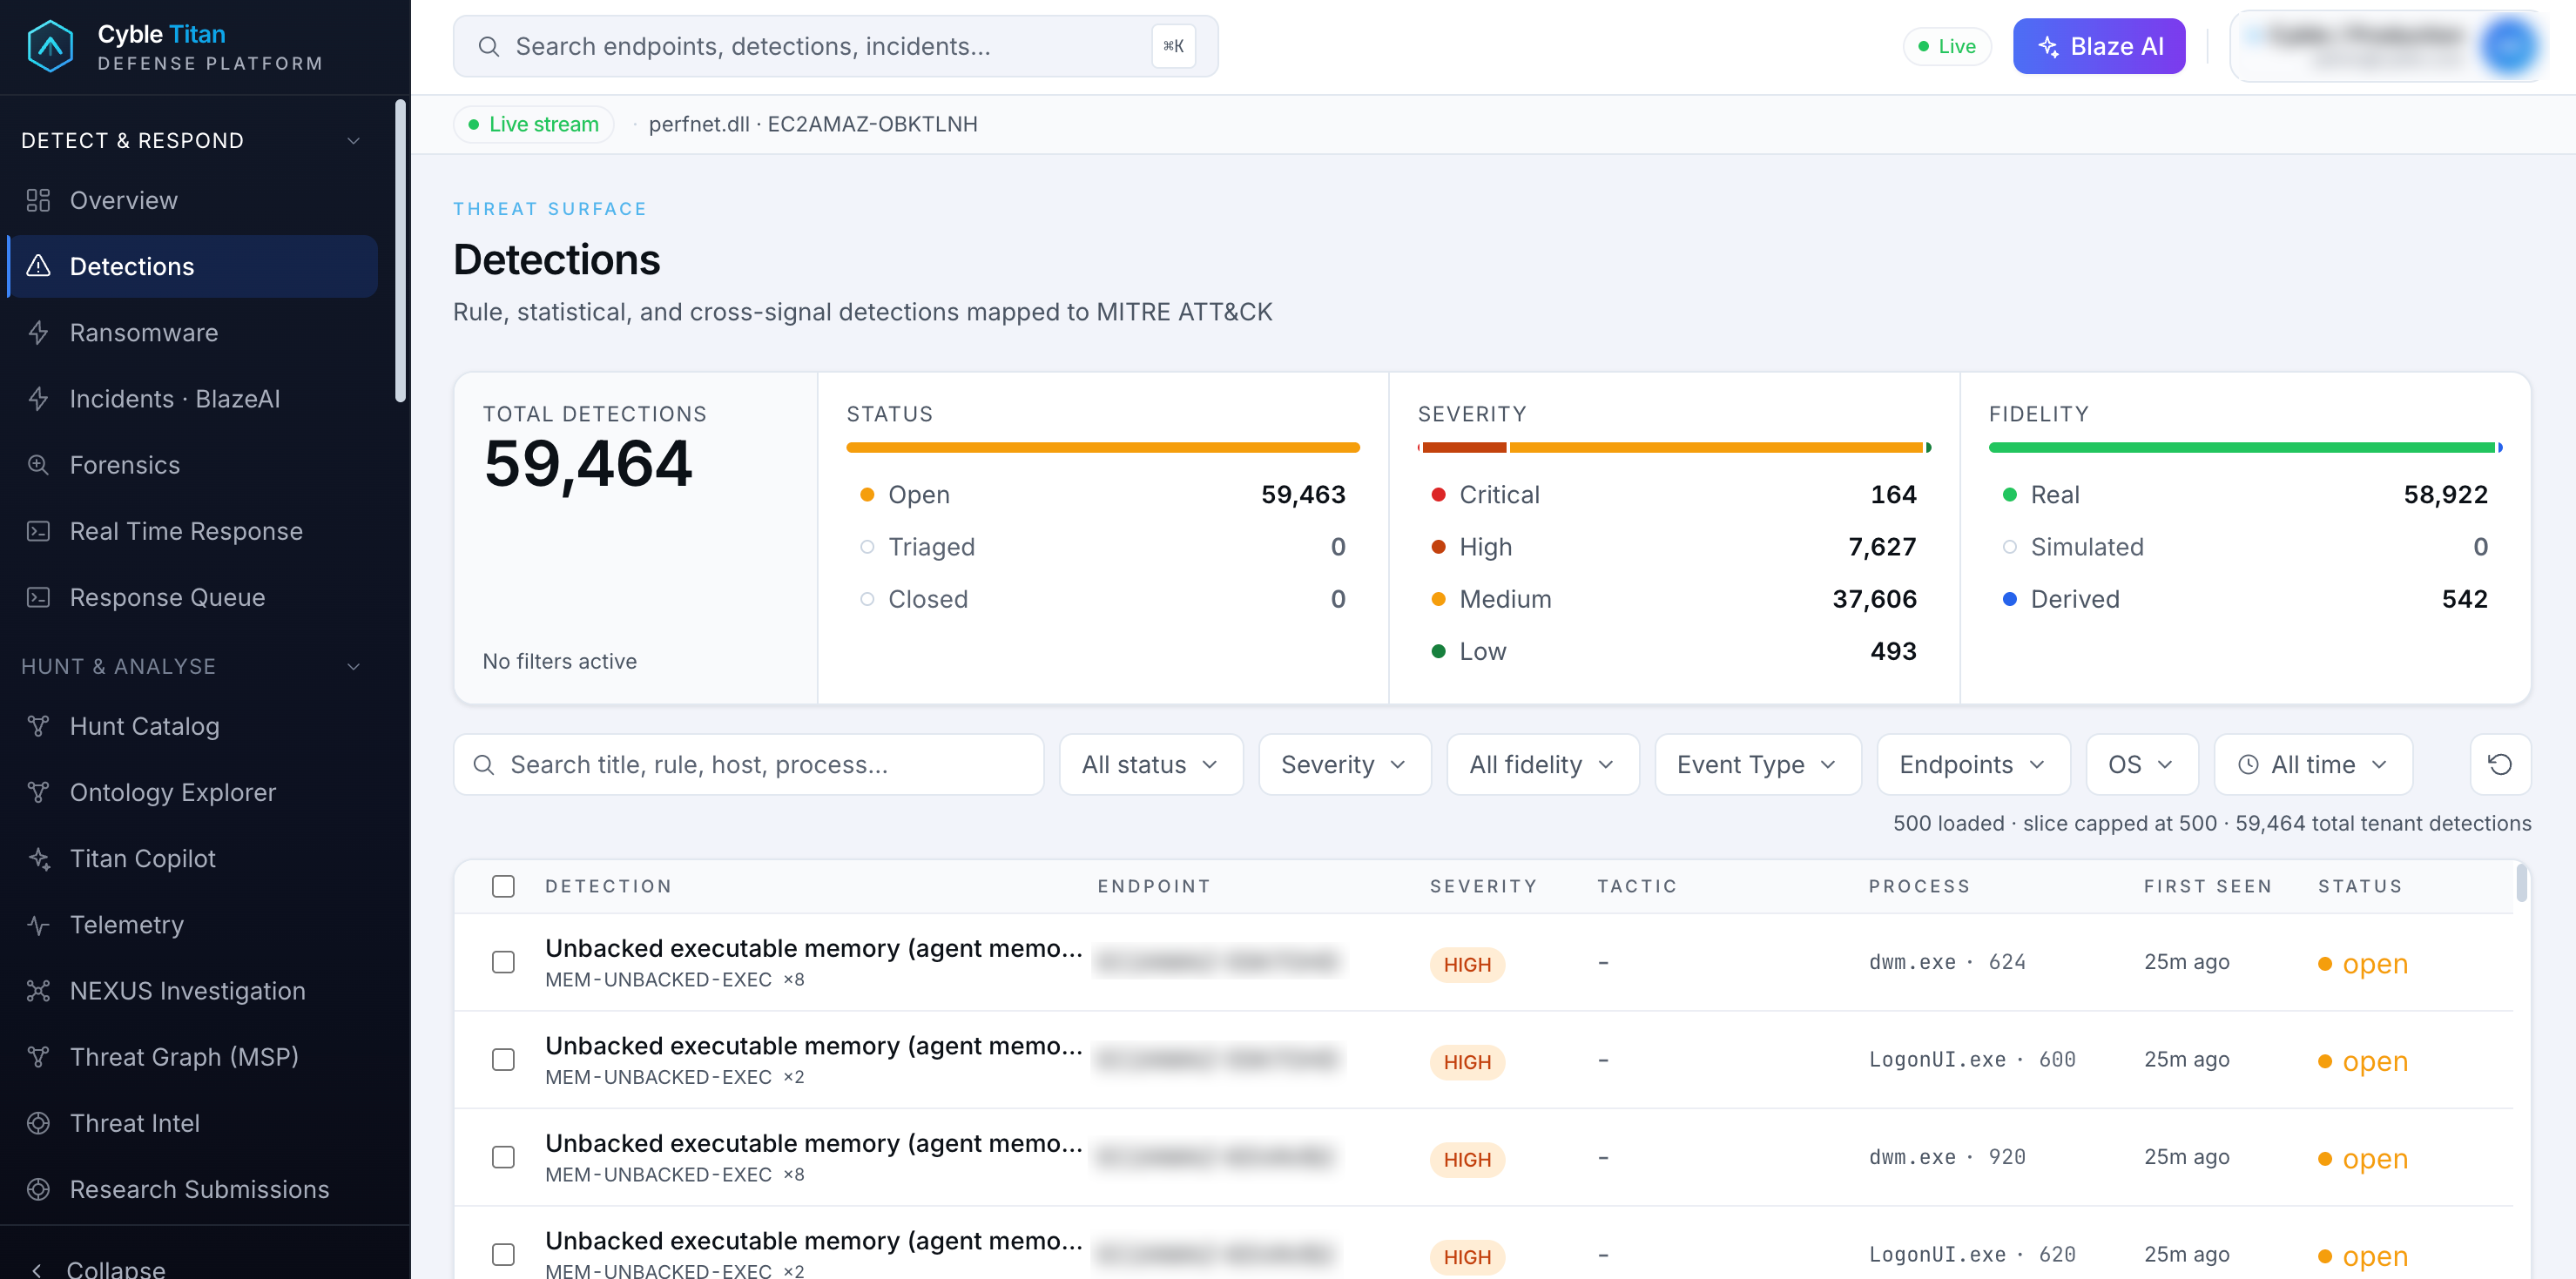Click the Ontology Explorer icon

pyautogui.click(x=38, y=792)
